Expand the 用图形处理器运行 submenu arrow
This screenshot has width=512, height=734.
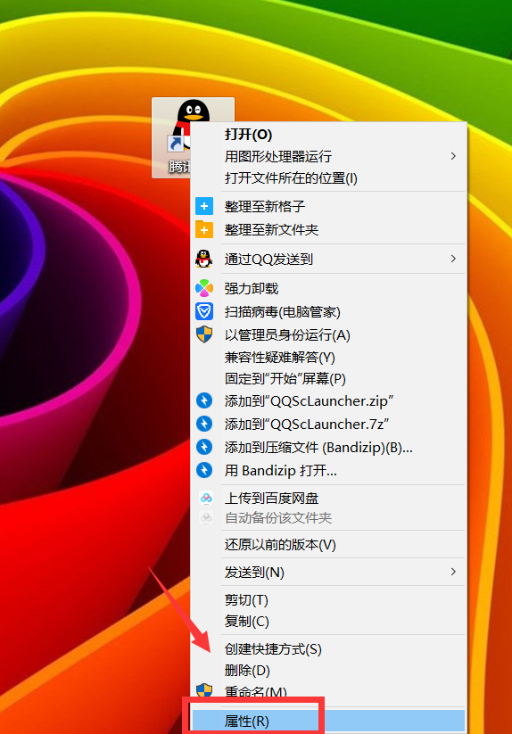point(453,156)
